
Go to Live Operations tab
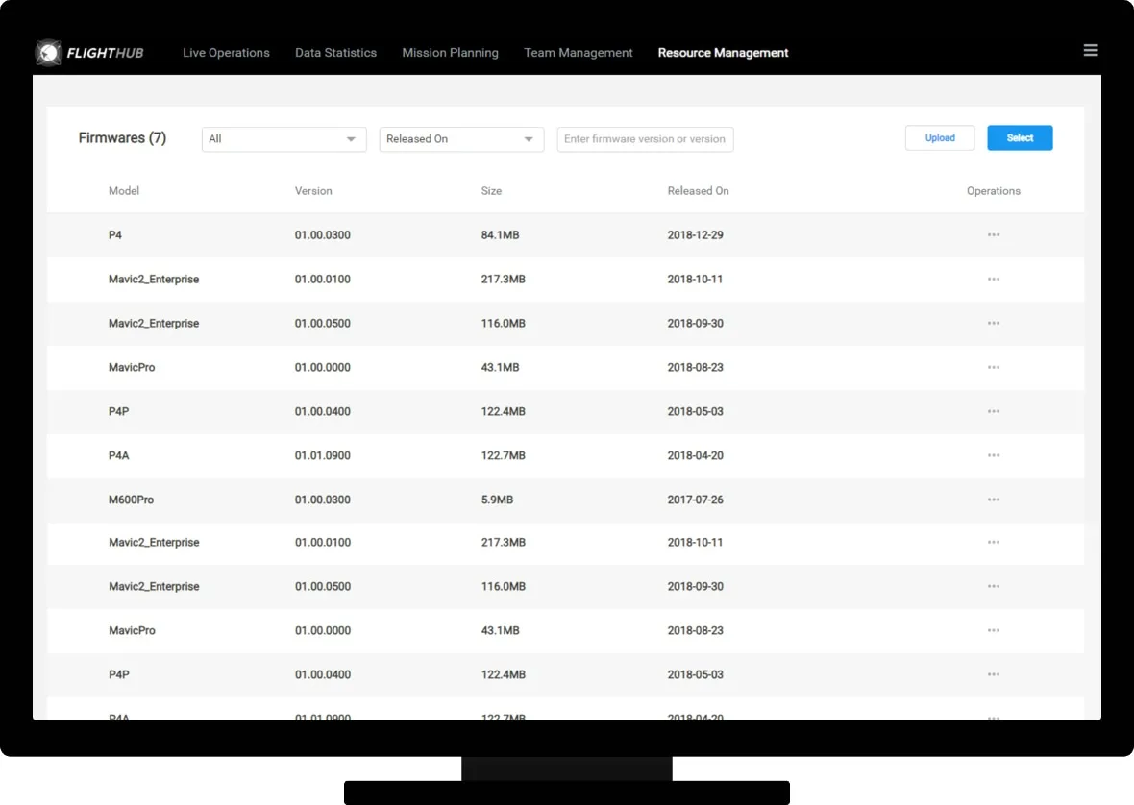(x=226, y=53)
